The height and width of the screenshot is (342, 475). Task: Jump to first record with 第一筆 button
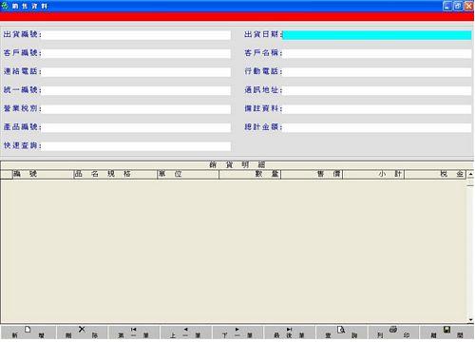[134, 332]
